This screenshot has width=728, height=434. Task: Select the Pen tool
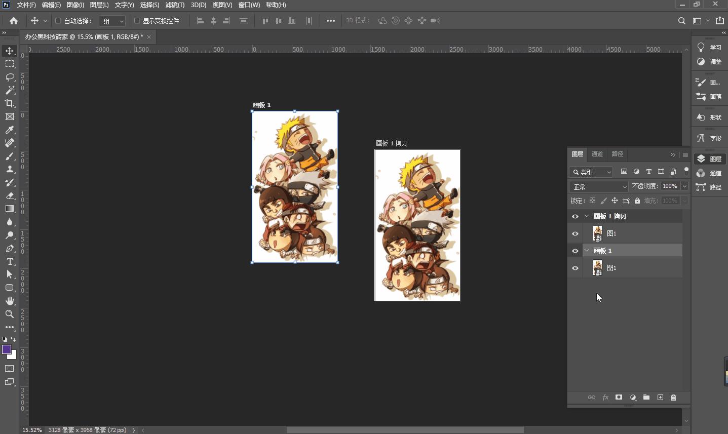(10, 248)
